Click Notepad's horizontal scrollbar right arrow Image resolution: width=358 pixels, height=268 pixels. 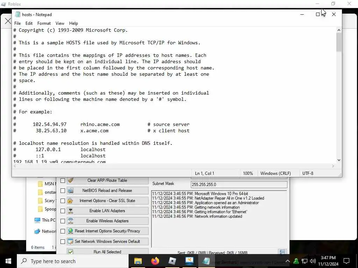[x=333, y=166]
